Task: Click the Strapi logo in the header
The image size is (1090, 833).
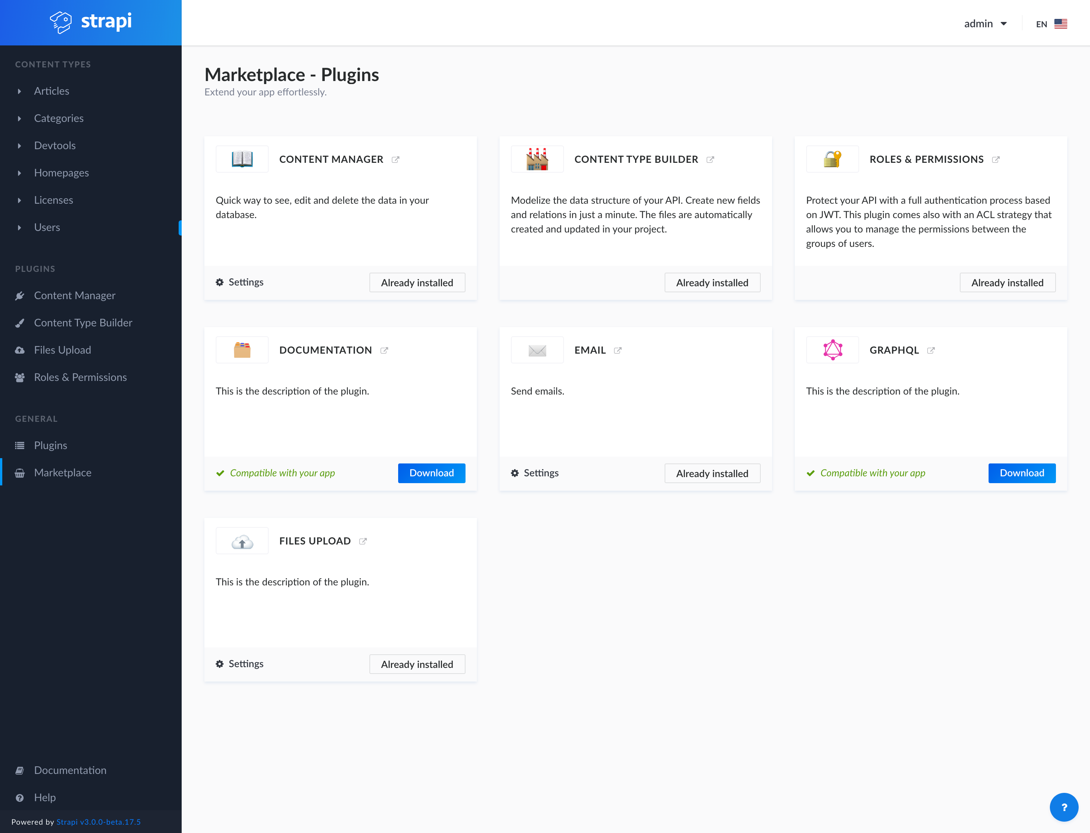Action: pos(91,22)
